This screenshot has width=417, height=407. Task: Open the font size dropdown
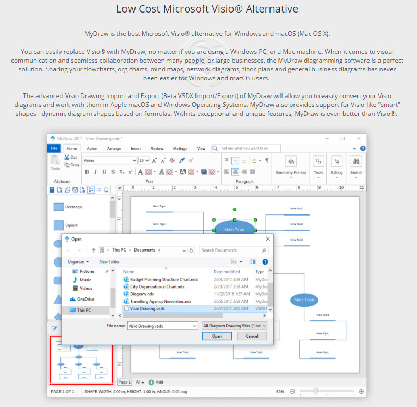tap(147, 160)
